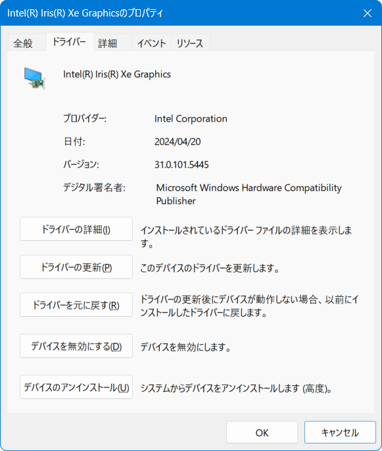Click ドライバーの詳細(I) button
The image size is (382, 451).
tap(76, 229)
